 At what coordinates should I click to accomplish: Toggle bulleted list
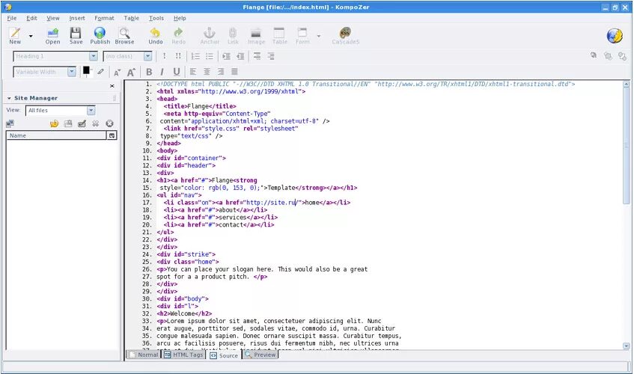209,56
